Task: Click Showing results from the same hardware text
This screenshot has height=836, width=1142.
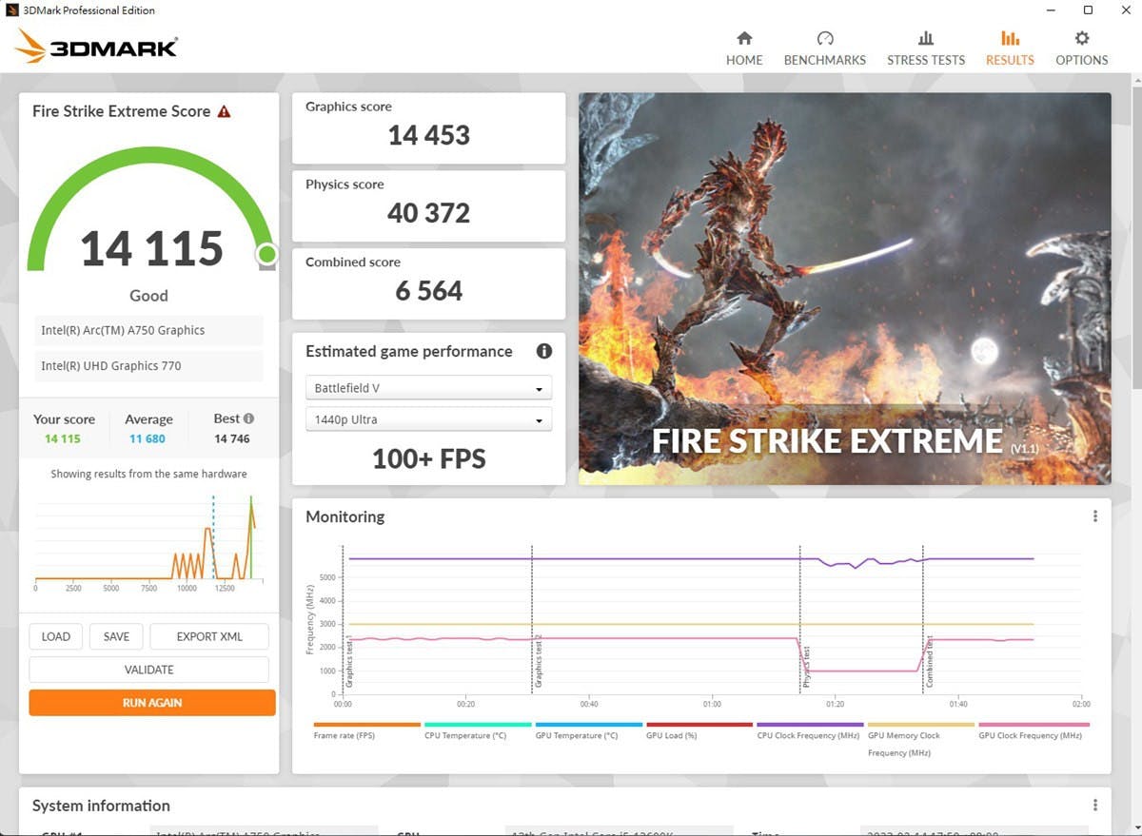Action: coord(148,474)
